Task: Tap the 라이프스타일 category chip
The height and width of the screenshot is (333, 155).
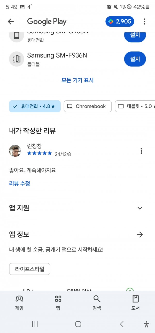Action: [30, 269]
